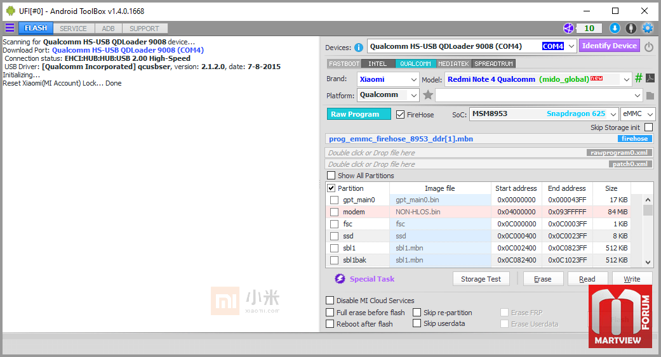This screenshot has width=661, height=357.
Task: Toggle the FireHose checkbox
Action: (x=401, y=115)
